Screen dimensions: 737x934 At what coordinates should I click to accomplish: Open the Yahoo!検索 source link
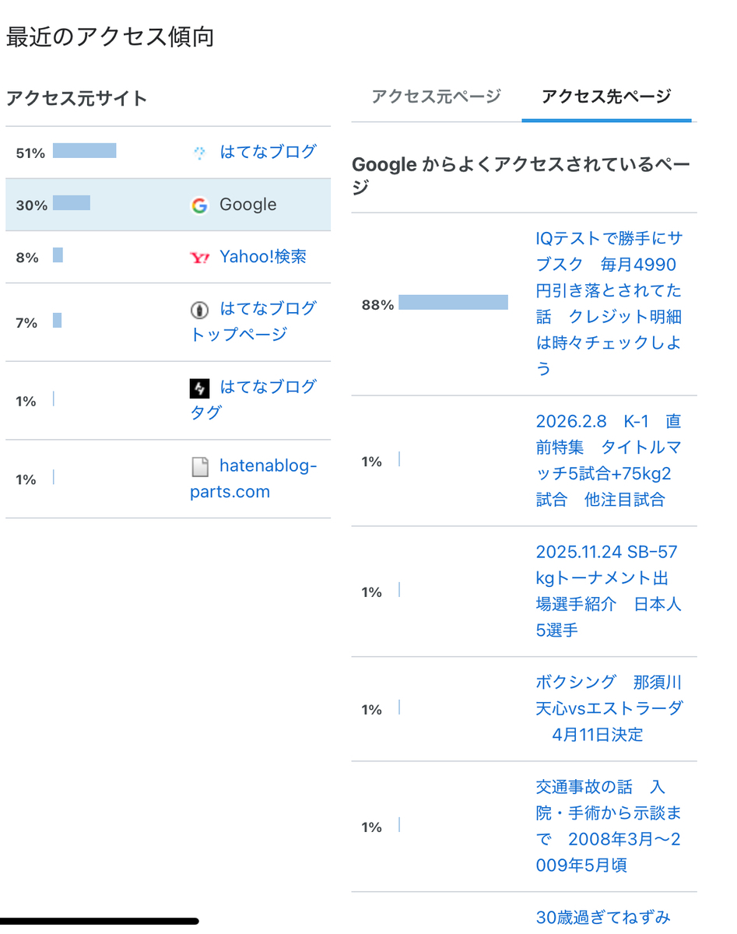(x=263, y=257)
